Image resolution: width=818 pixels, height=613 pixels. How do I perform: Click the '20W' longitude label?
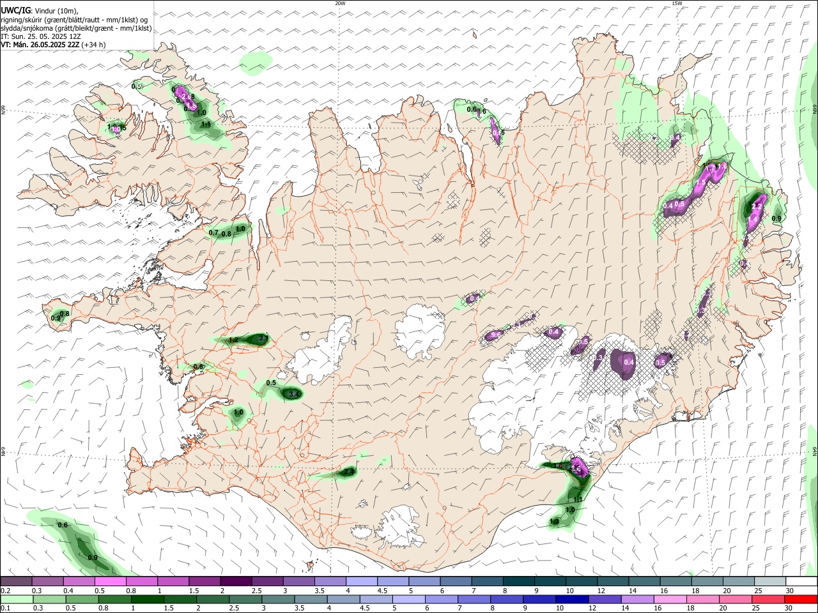pos(340,3)
